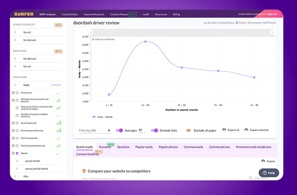Viewport: 297px width, 195px height.
Task: Switch to the Common backlinks tab
Action: click(x=87, y=154)
